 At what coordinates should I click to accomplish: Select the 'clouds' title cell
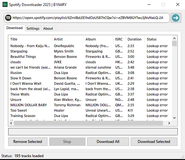15,62
